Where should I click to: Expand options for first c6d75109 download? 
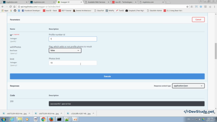point(29,114)
